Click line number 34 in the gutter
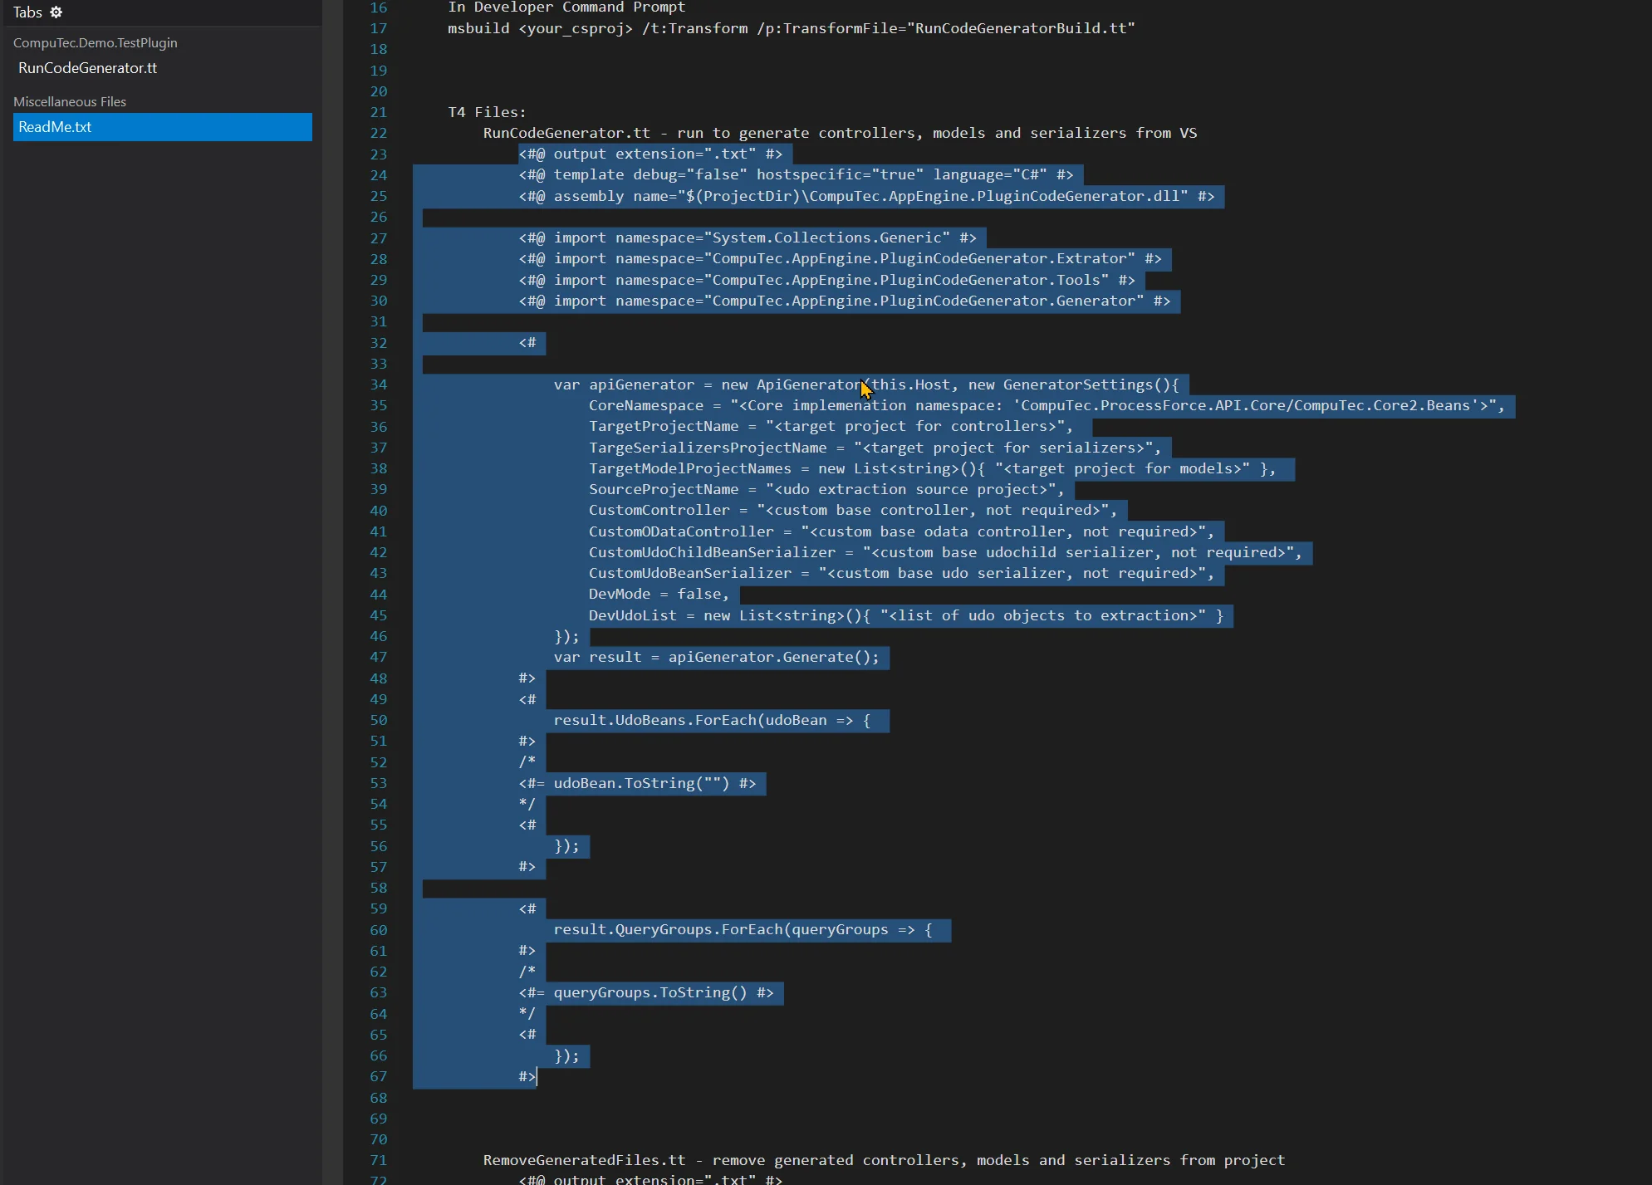The width and height of the screenshot is (1652, 1185). tap(378, 384)
